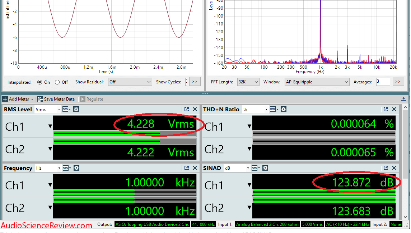
Task: Close the RMS Level meter
Action: click(195, 109)
